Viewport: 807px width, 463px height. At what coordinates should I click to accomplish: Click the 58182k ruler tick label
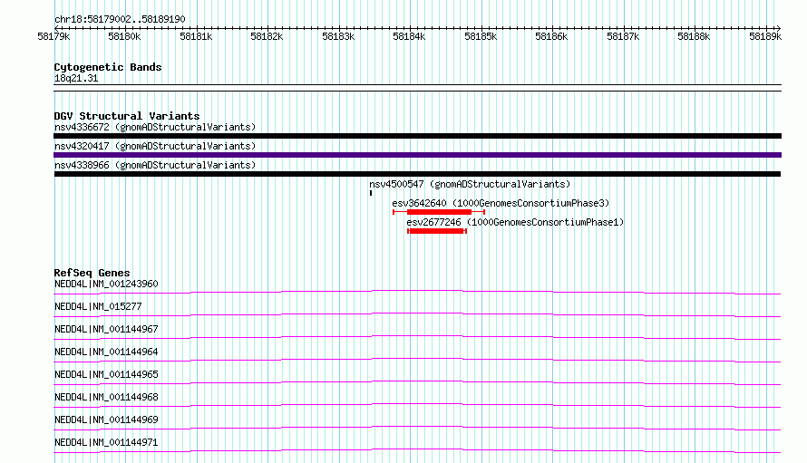[267, 36]
